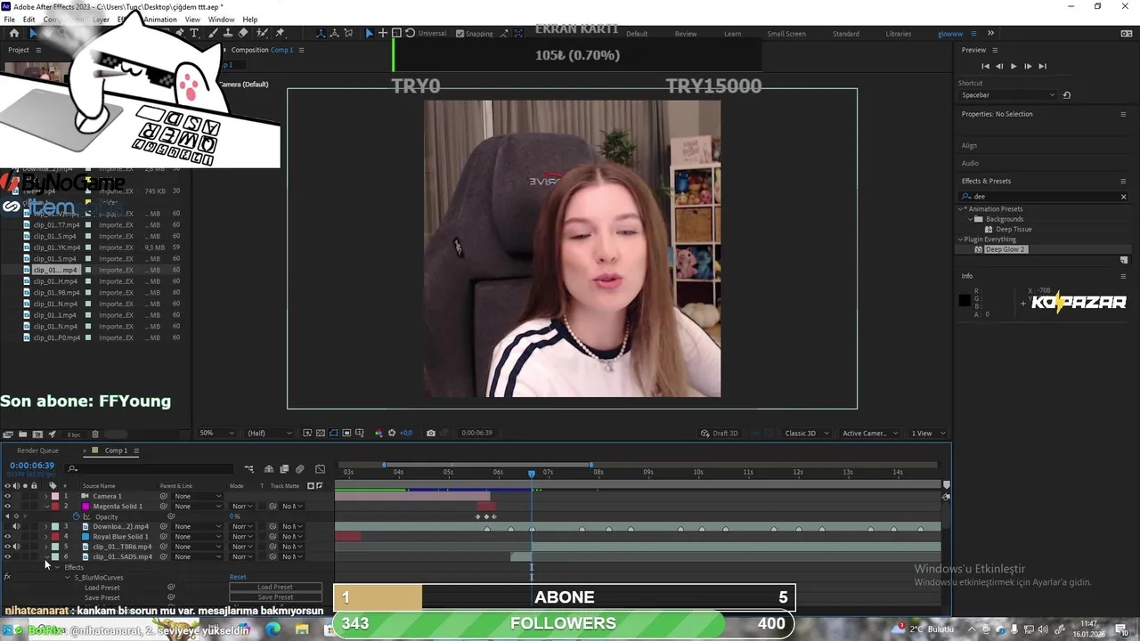Image resolution: width=1140 pixels, height=641 pixels.
Task: Open the Classic 3D renderer dropdown
Action: 806,434
